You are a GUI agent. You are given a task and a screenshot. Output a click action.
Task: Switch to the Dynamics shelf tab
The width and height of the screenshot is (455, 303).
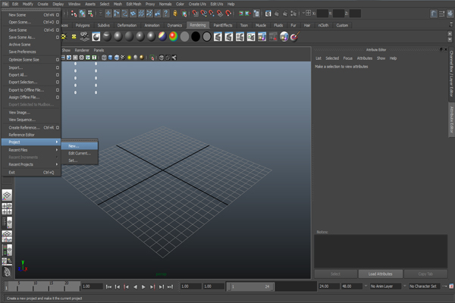(174, 25)
